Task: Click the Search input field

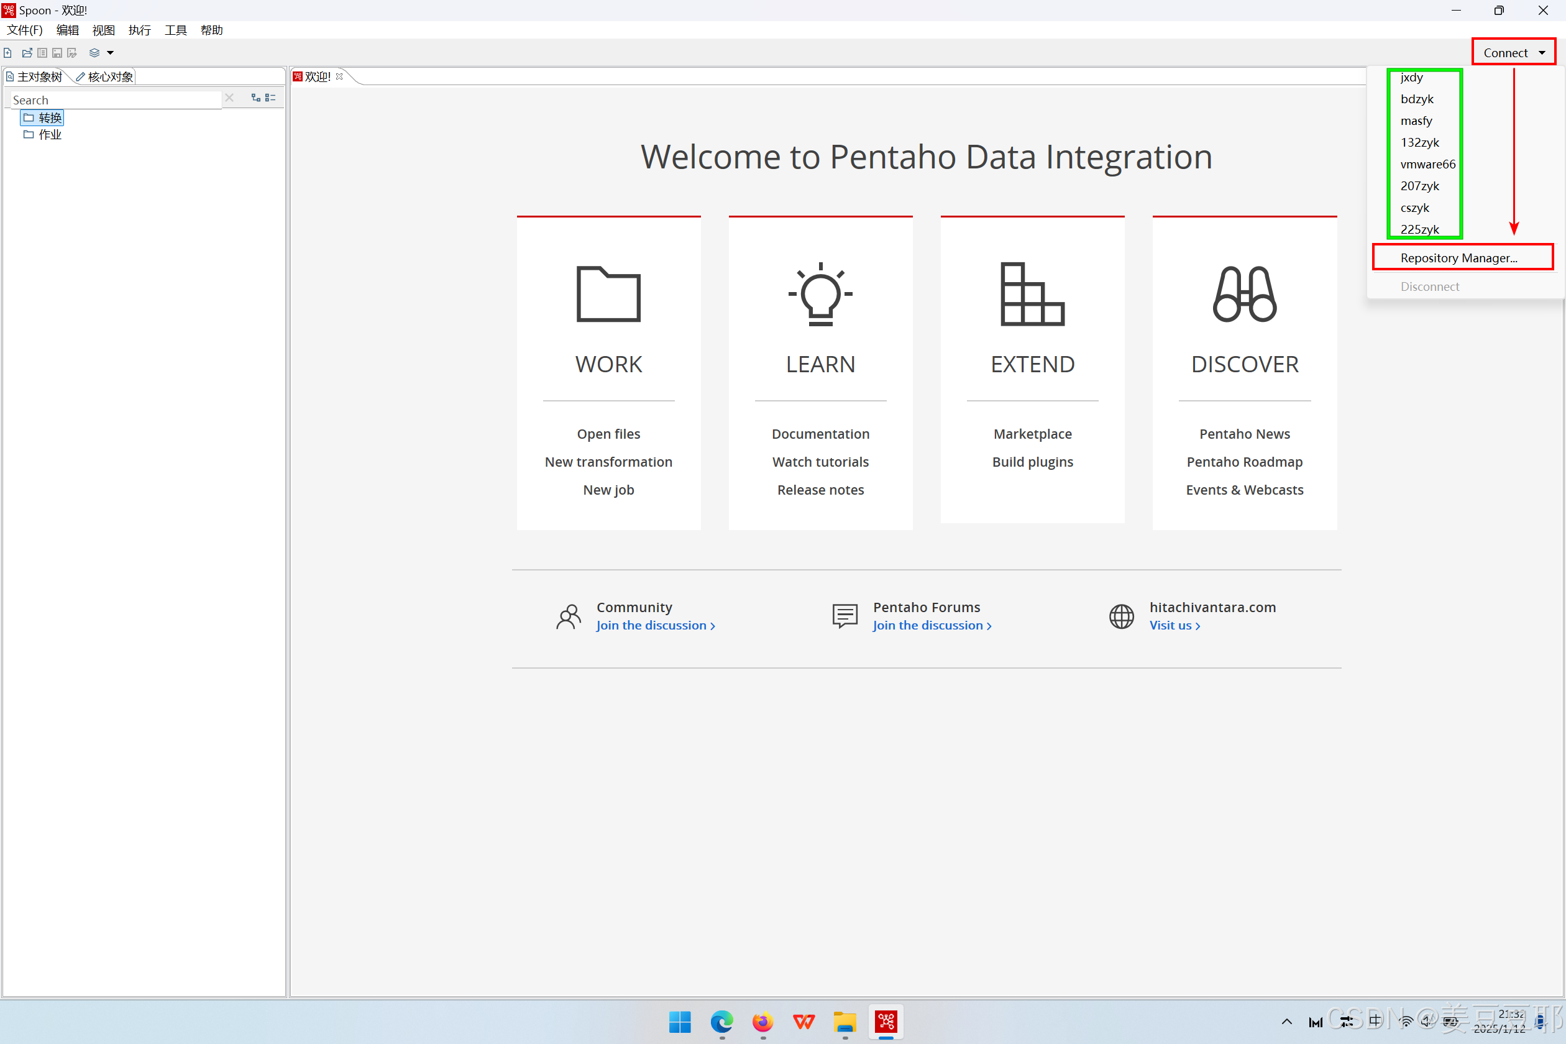Action: [113, 100]
